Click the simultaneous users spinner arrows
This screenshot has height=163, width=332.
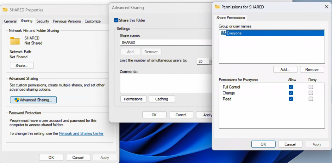point(211,61)
